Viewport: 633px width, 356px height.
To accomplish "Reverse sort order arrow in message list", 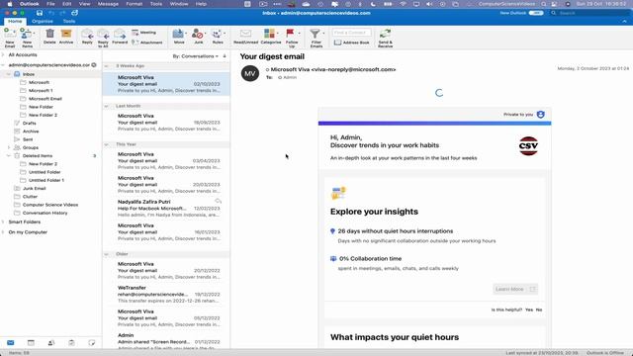I will (x=225, y=56).
